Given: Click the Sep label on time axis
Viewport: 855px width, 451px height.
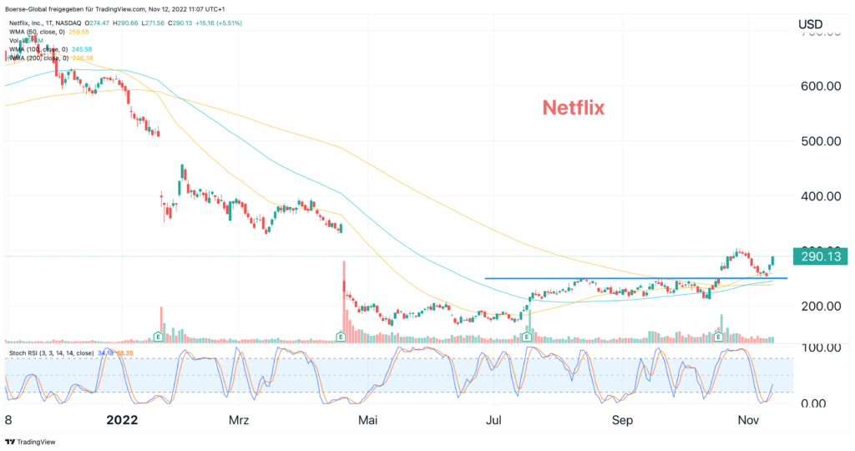Looking at the screenshot, I should 622,420.
